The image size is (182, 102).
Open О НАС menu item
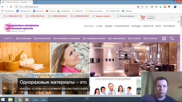100,26
